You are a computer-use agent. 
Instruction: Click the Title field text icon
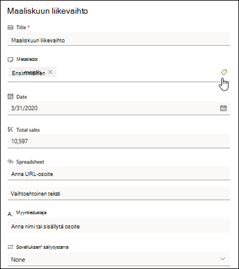click(x=11, y=27)
